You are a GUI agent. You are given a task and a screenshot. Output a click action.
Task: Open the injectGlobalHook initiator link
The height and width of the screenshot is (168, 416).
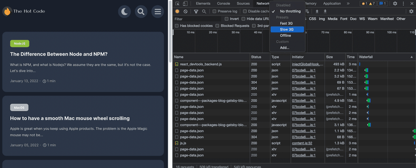(308, 64)
